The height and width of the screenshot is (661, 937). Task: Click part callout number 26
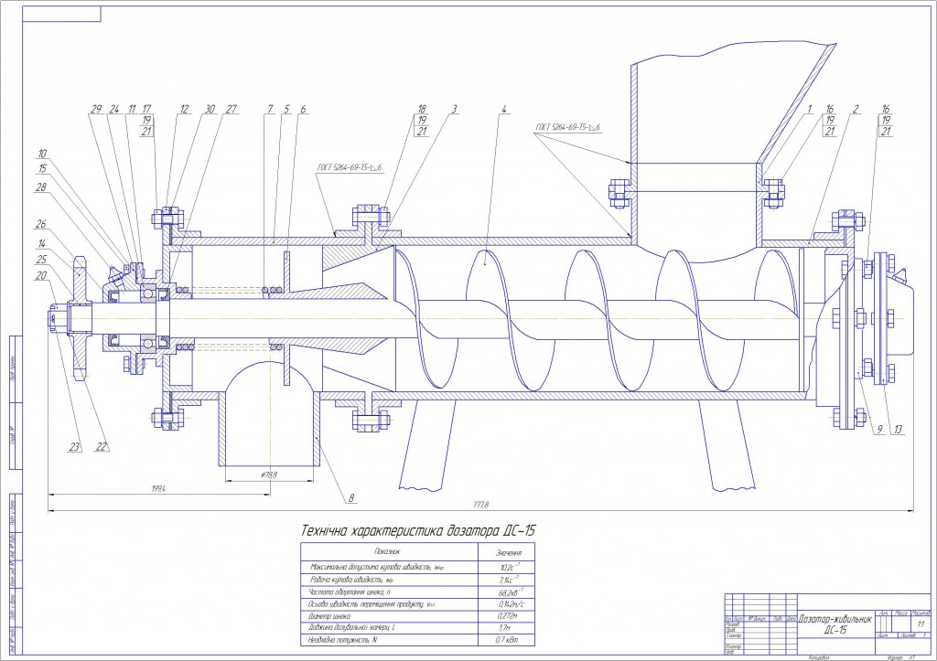[41, 225]
